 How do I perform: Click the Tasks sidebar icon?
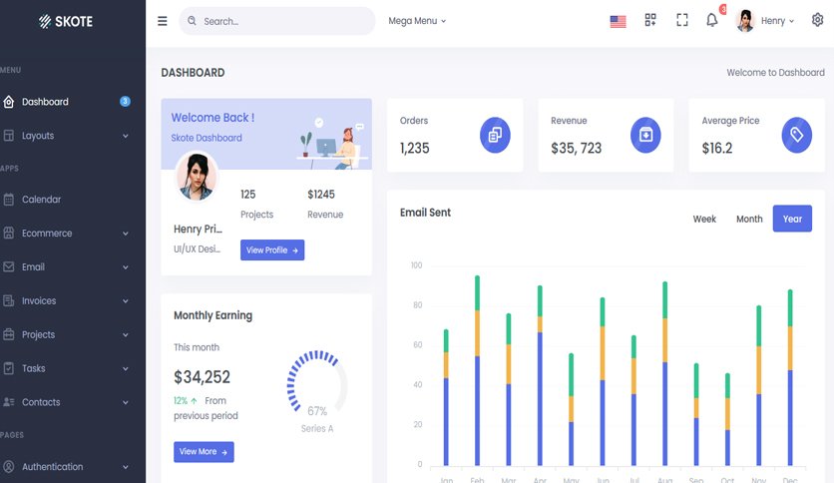click(x=9, y=368)
